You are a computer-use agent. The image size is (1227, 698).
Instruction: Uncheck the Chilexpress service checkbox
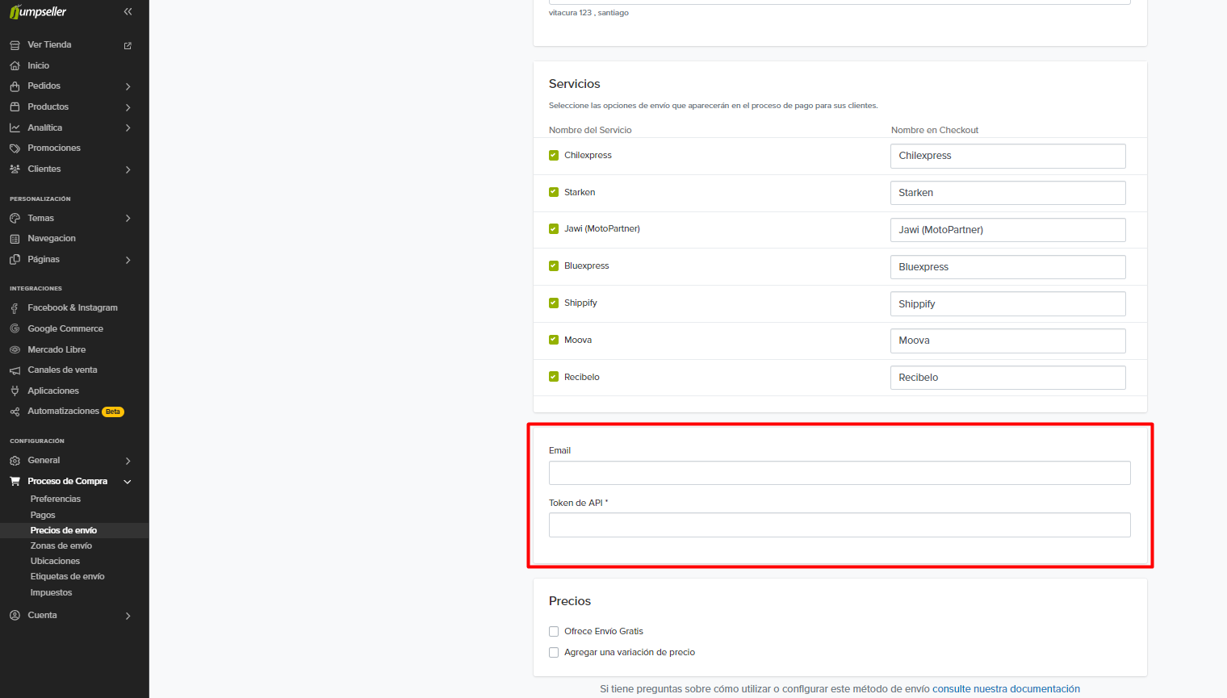point(554,156)
